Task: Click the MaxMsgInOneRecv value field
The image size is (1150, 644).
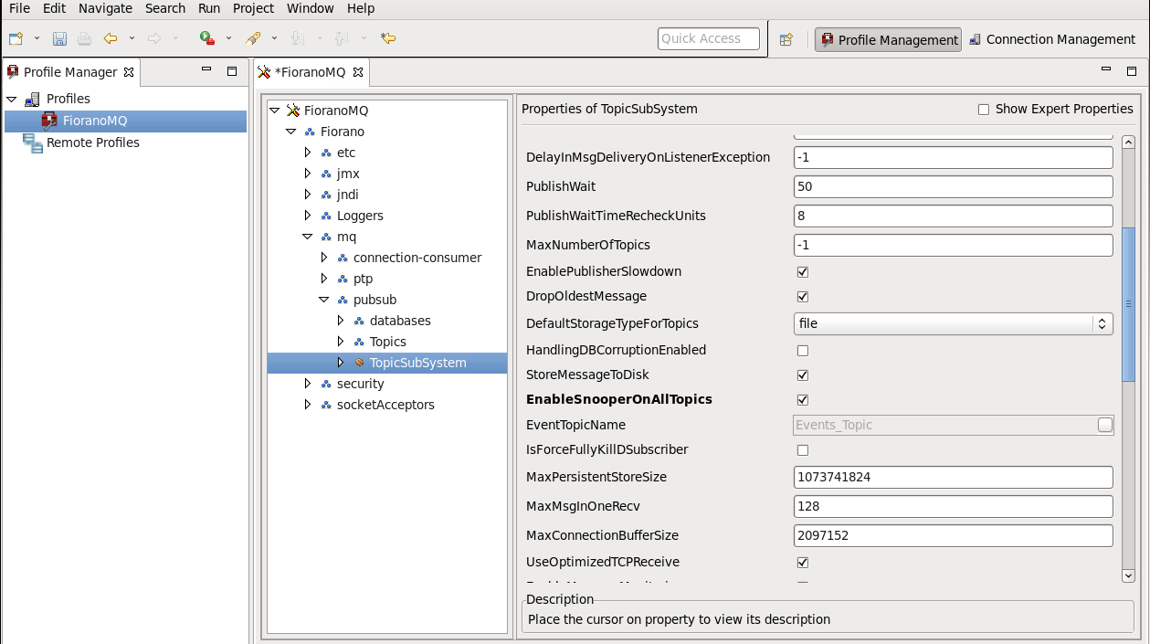Action: pyautogui.click(x=954, y=506)
